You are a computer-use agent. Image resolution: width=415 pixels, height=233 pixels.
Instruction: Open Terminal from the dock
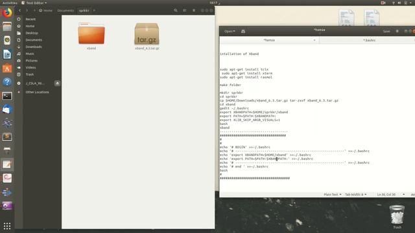click(x=7, y=96)
